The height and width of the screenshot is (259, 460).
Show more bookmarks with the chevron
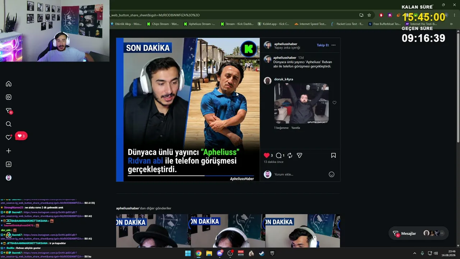point(451,24)
